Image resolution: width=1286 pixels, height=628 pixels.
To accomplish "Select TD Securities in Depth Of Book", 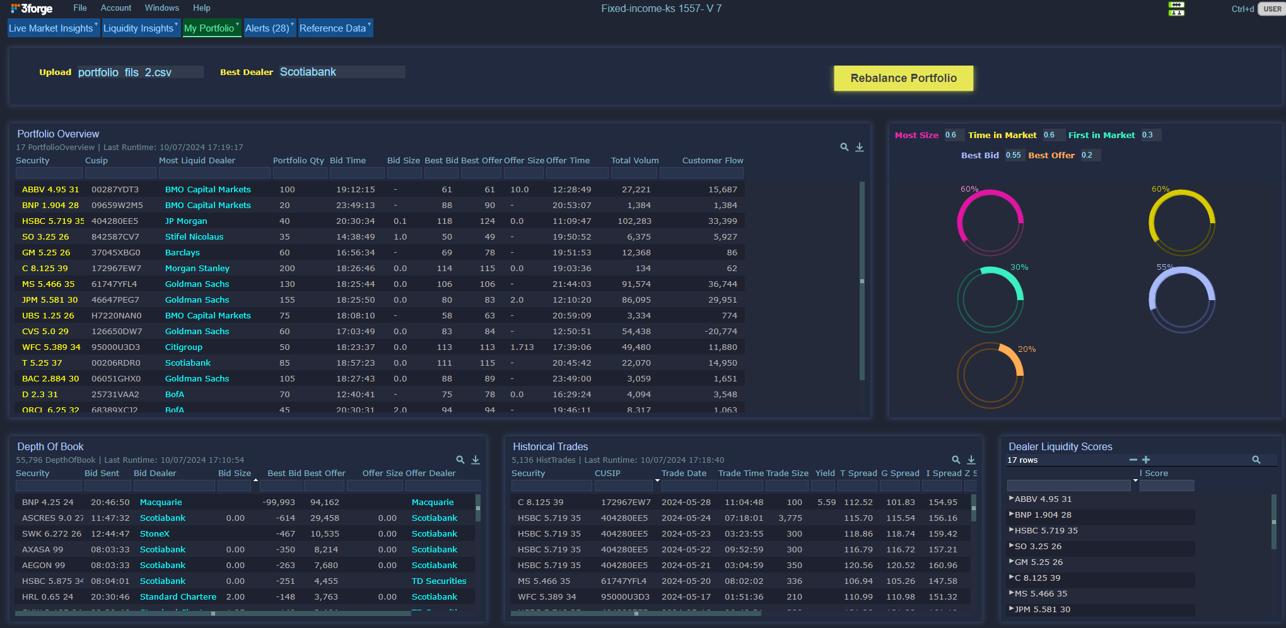I will [x=439, y=581].
